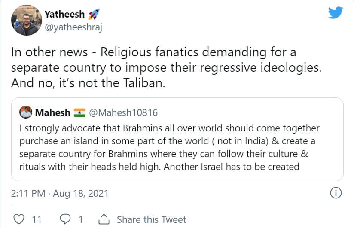This screenshot has height=228, width=354.
Task: Click the Twitter bird logo
Action: pos(336,13)
